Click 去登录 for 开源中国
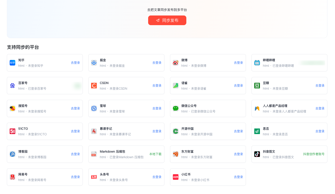This screenshot has width=335, height=194. (239, 131)
